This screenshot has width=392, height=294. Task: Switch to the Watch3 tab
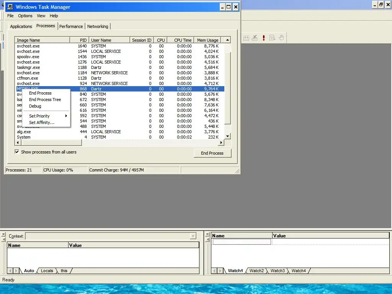click(x=278, y=271)
